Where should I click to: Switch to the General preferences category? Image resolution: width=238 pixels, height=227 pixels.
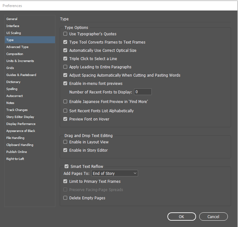(x=12, y=19)
